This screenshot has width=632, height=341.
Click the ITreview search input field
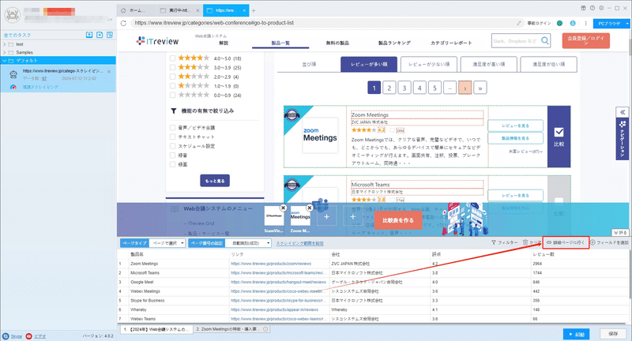click(515, 41)
